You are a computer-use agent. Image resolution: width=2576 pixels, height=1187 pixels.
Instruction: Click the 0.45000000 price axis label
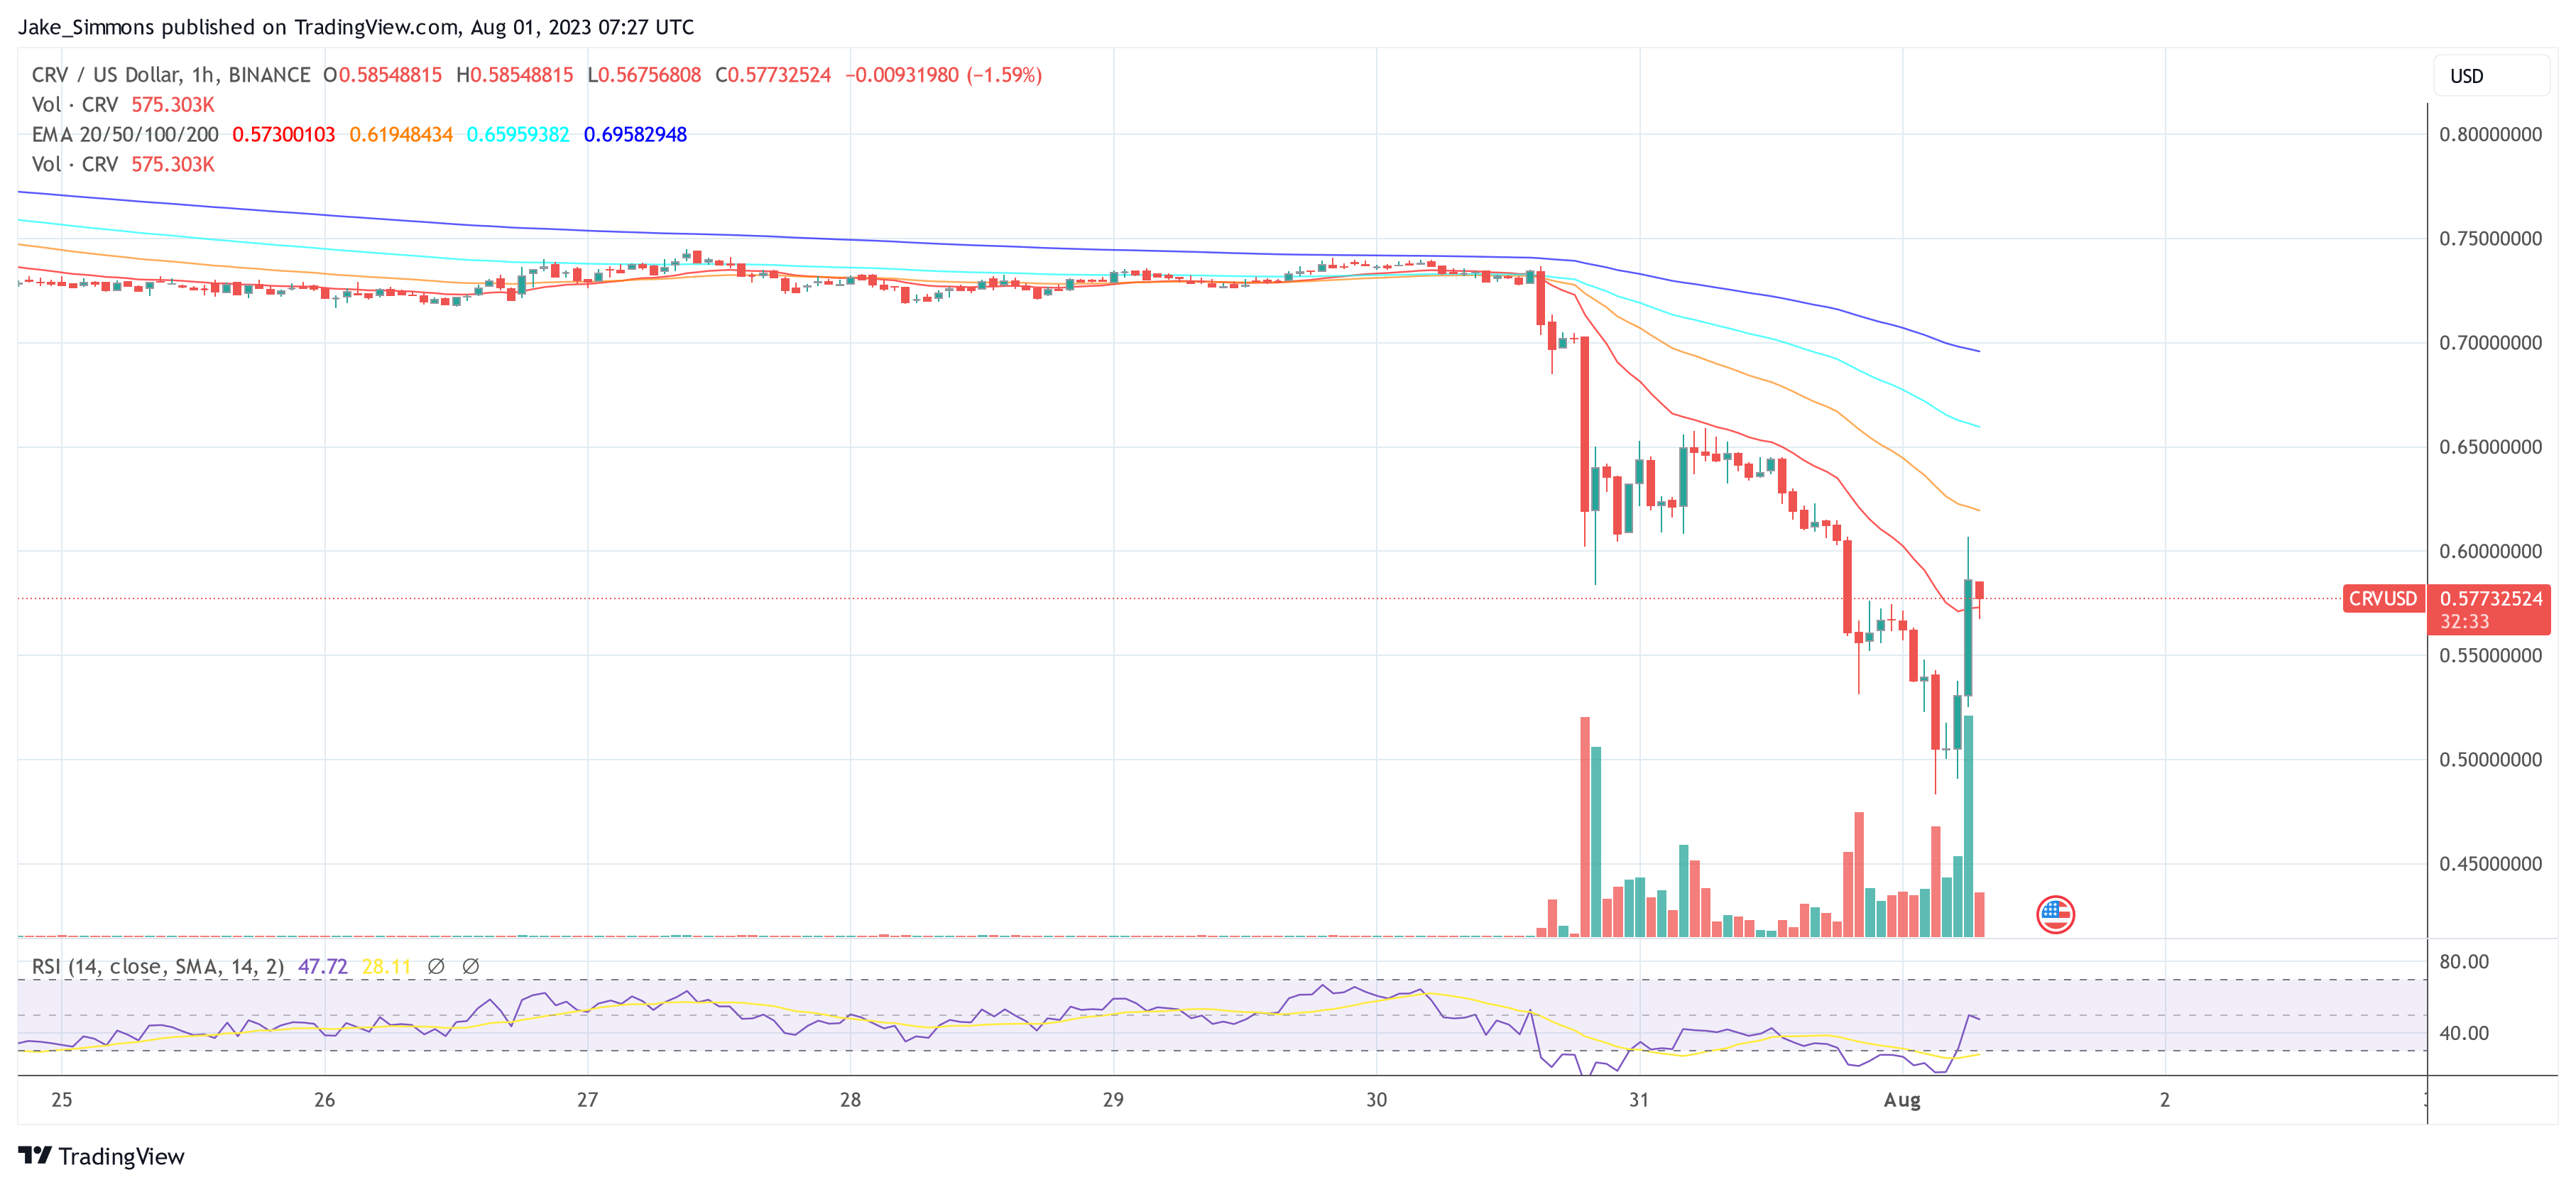(2490, 863)
